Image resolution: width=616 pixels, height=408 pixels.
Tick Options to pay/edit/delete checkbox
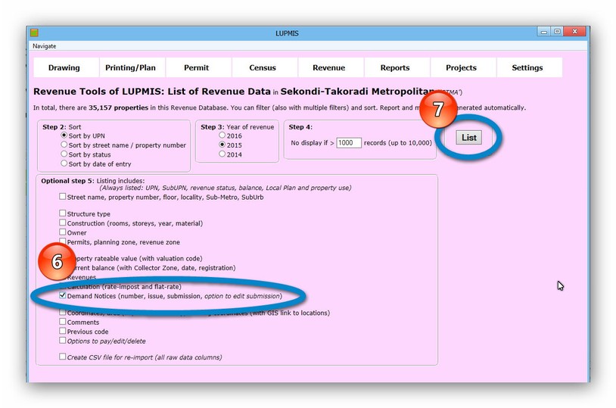pos(63,341)
